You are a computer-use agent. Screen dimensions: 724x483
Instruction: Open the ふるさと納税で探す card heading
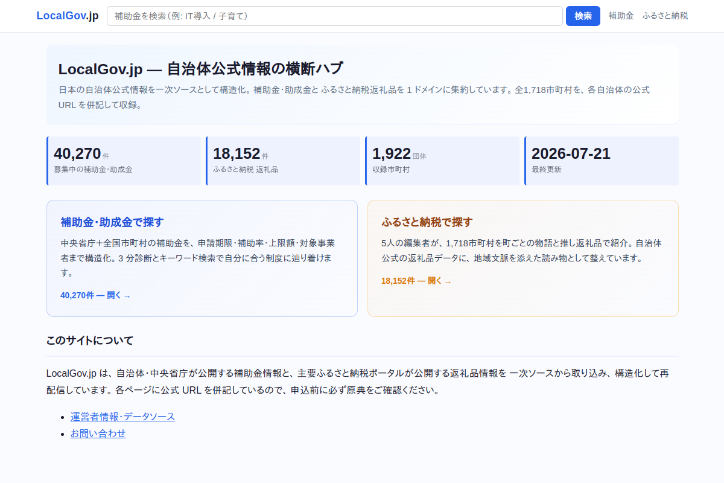point(427,222)
